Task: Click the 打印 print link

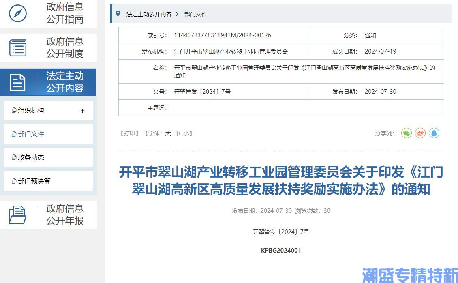Action: [129, 133]
